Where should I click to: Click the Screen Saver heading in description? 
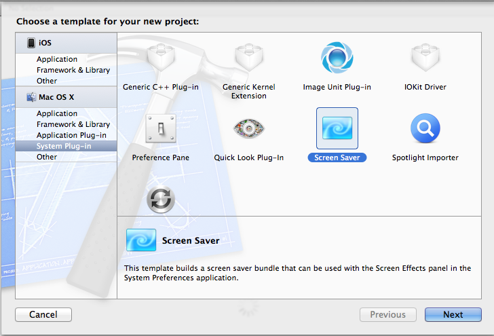pos(191,241)
